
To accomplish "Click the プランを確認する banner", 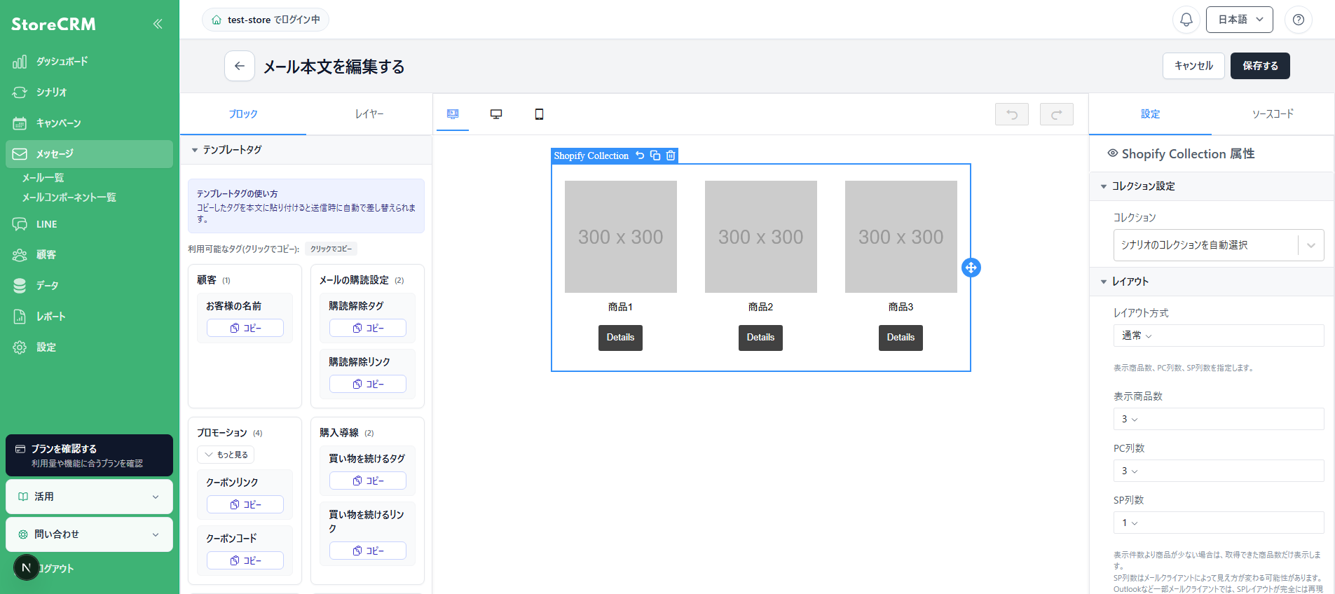I will (x=89, y=455).
